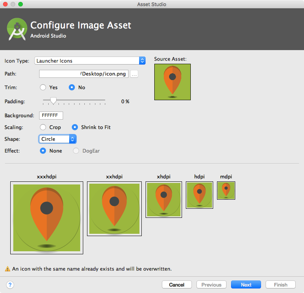Set Trim to Yes
The height and width of the screenshot is (293, 304).
pyautogui.click(x=43, y=87)
